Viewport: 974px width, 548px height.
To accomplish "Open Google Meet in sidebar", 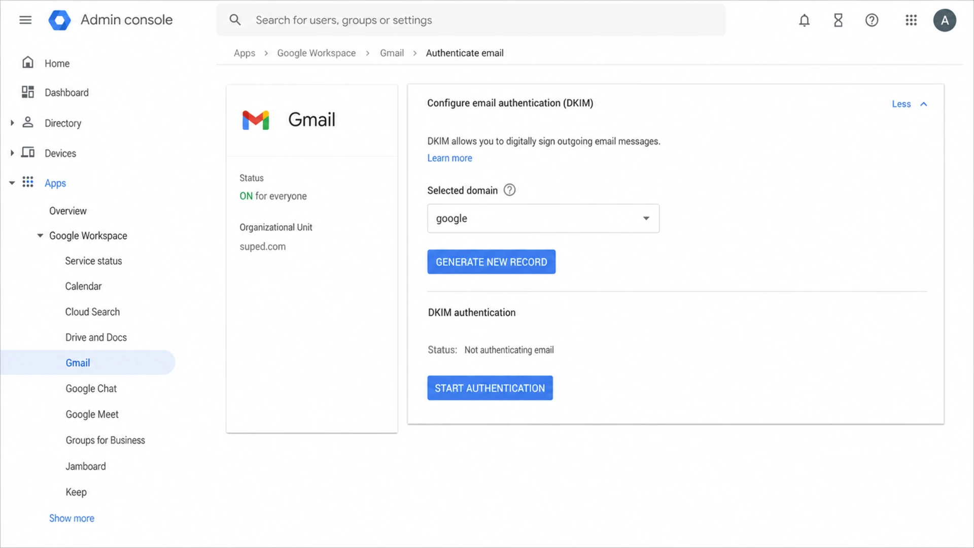I will point(92,415).
